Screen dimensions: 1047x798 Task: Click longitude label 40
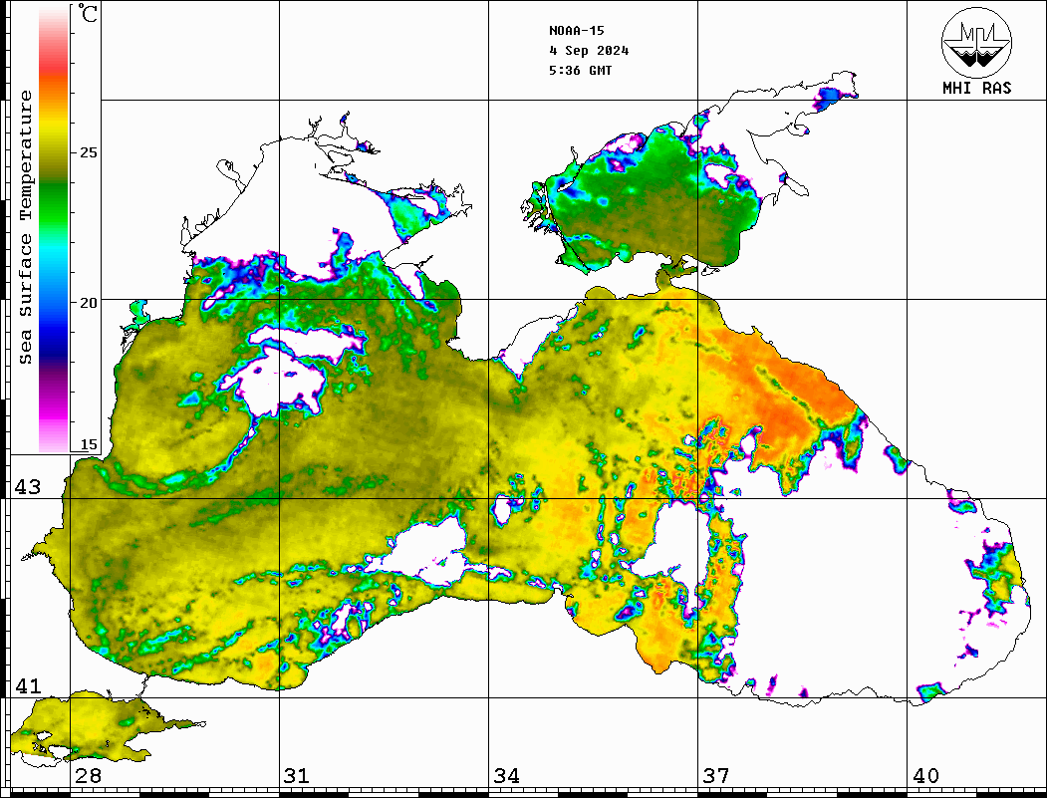[924, 776]
